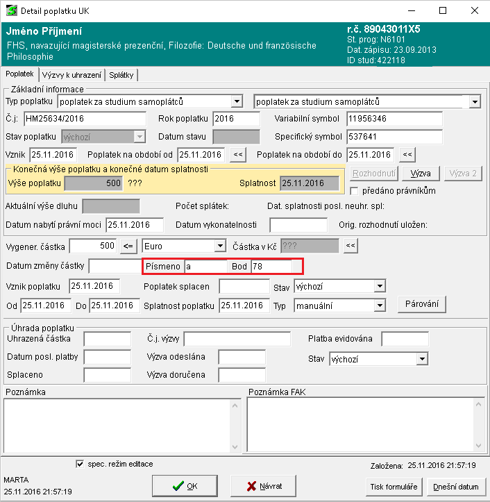Click the Výzva button
This screenshot has width=490, height=502.
[x=421, y=174]
